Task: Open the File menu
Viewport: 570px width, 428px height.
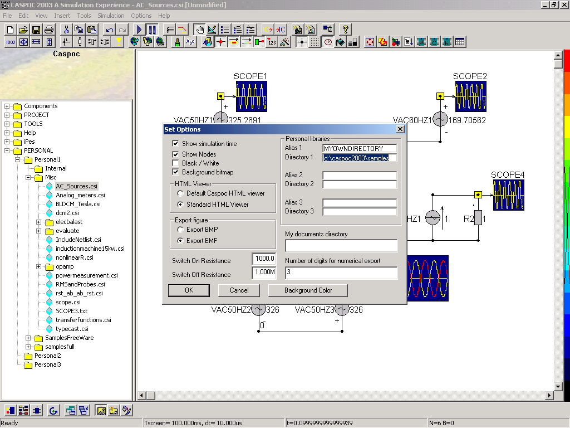Action: tap(7, 16)
